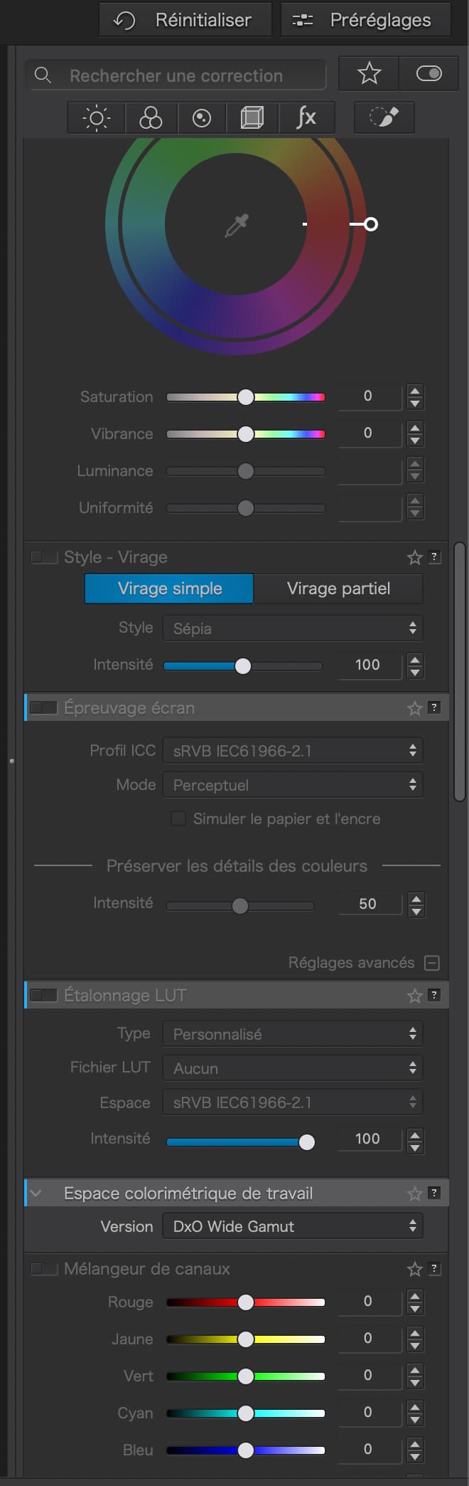This screenshot has height=1486, width=469.
Task: Open the Préréglages button
Action: pyautogui.click(x=365, y=20)
